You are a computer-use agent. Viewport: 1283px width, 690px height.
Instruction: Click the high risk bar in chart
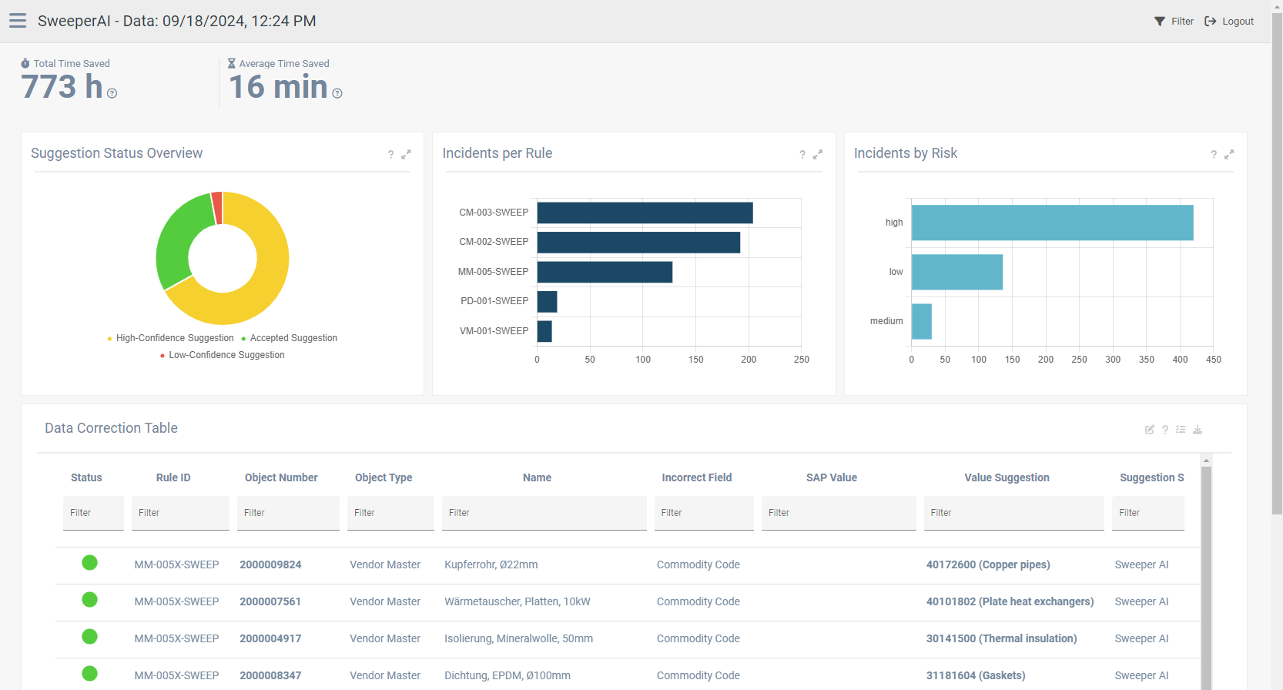tap(1052, 223)
